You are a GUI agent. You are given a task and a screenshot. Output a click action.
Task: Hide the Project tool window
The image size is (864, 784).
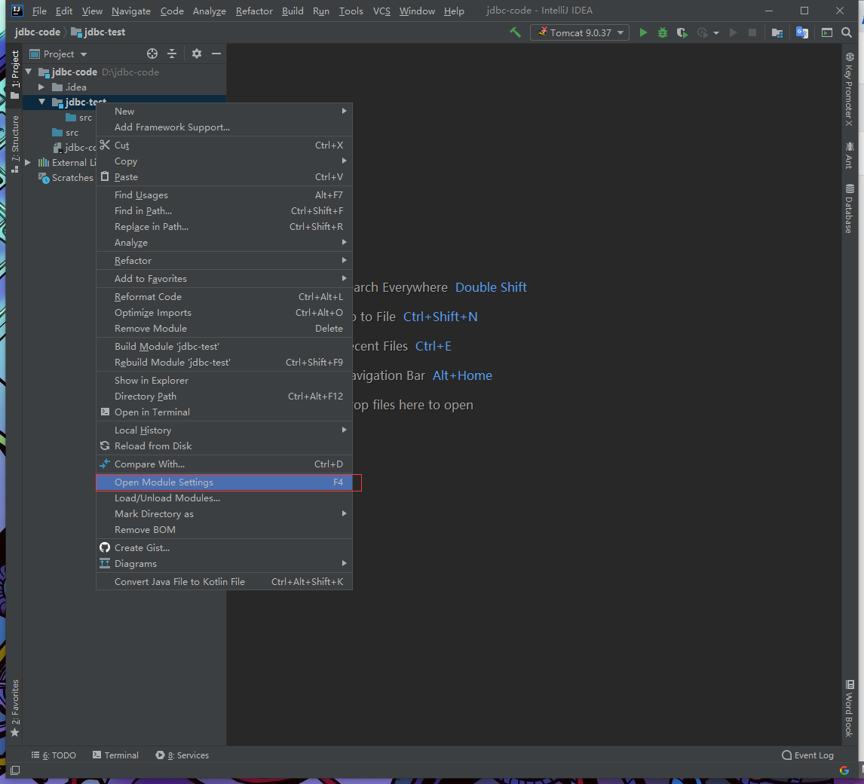point(216,54)
